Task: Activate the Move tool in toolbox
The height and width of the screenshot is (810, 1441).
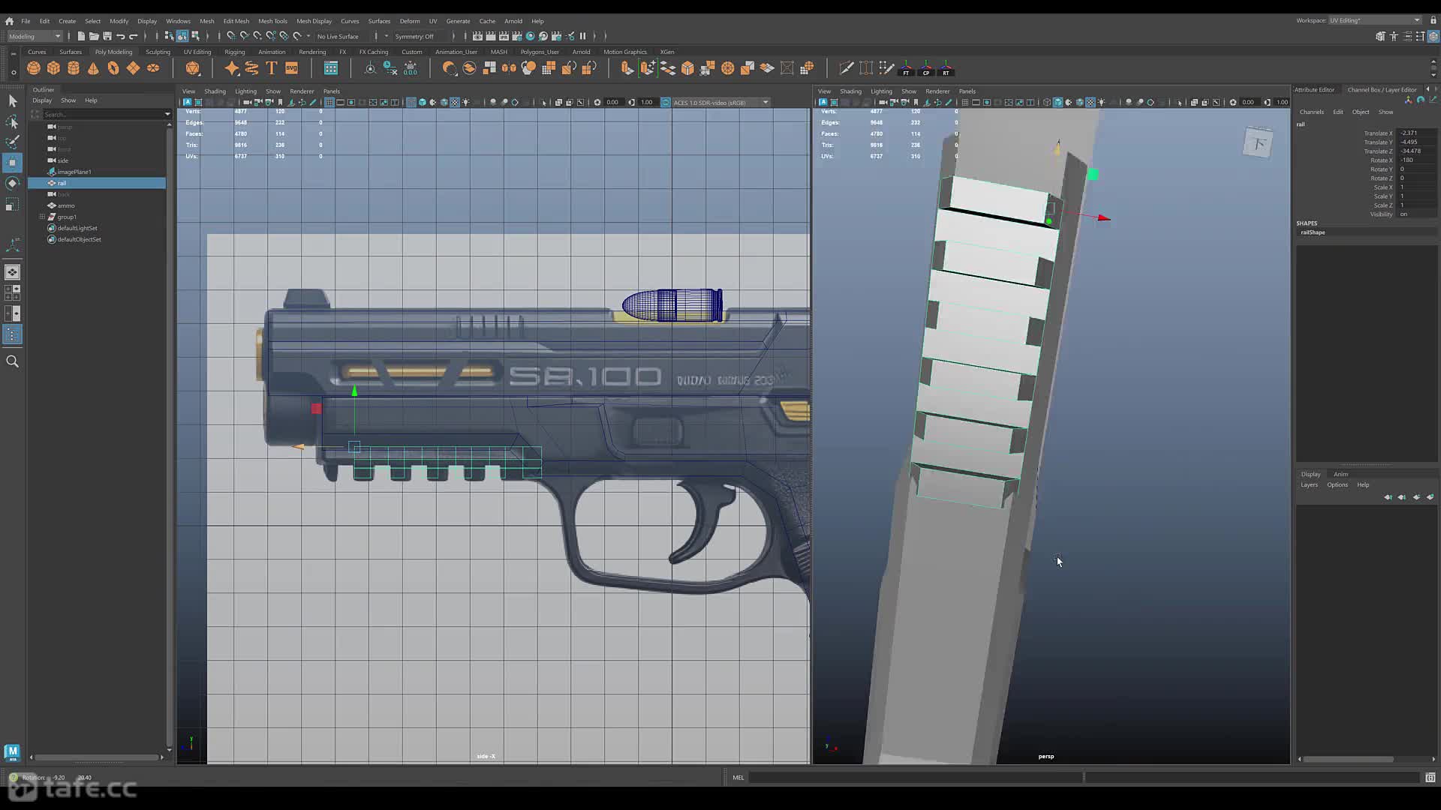Action: pos(12,163)
